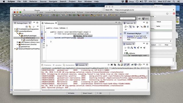
Task: Click the Java perspective button
Action: pos(146,19)
